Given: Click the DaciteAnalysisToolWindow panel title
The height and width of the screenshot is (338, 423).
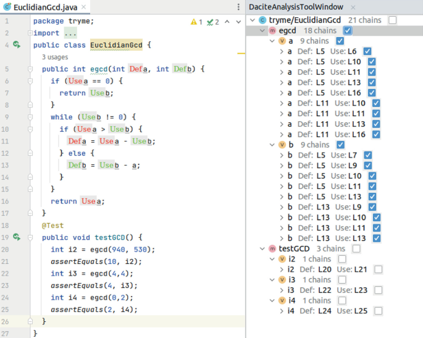Looking at the screenshot, I should click(x=295, y=7).
